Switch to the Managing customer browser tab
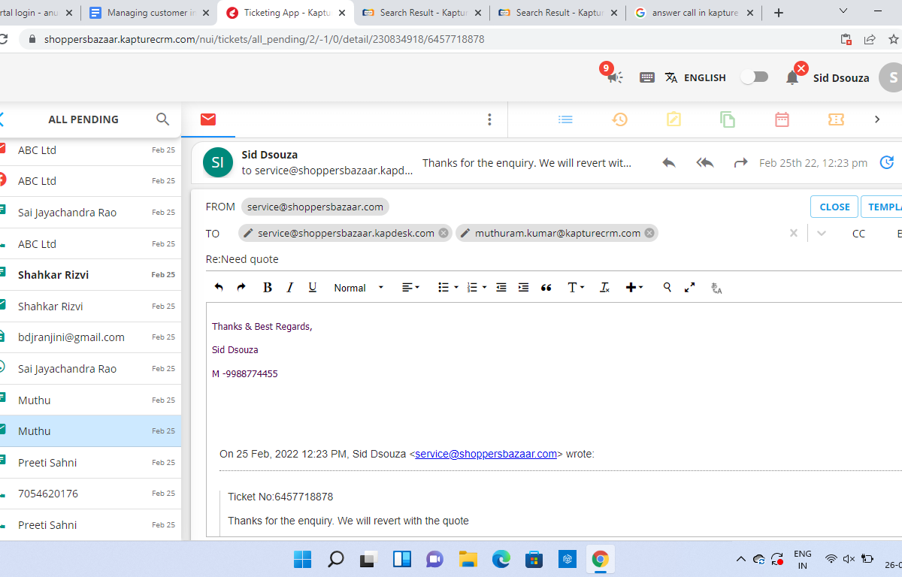Image resolution: width=902 pixels, height=577 pixels. tap(150, 13)
